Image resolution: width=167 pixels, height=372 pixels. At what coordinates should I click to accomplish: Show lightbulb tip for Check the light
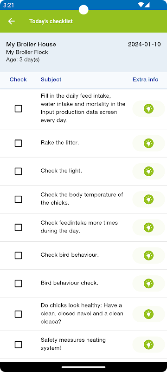pos(148,171)
